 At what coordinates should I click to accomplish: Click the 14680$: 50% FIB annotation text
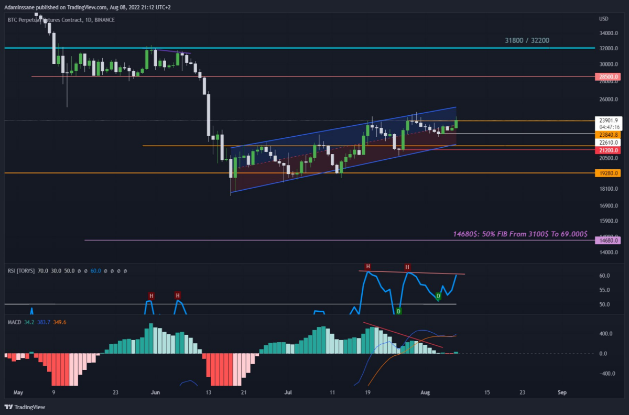click(x=520, y=234)
